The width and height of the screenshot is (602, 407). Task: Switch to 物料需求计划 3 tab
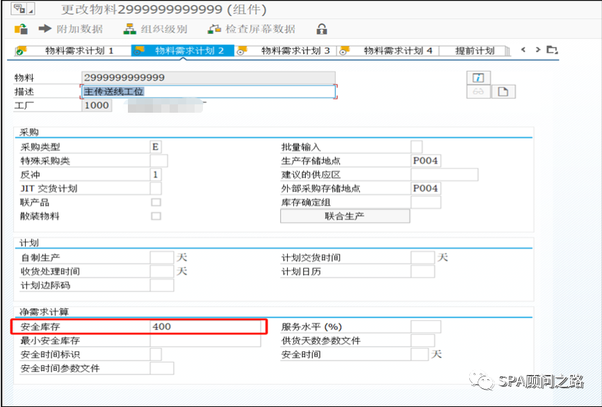pyautogui.click(x=286, y=51)
